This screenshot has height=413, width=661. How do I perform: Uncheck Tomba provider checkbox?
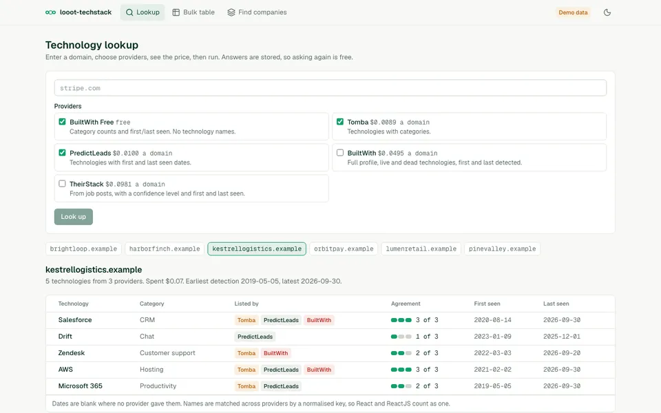340,122
